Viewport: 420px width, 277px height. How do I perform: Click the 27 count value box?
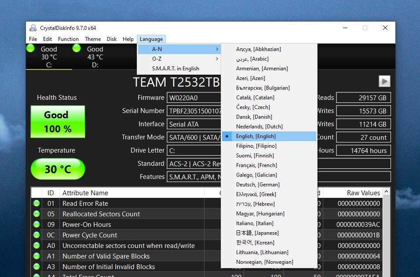tap(363, 137)
